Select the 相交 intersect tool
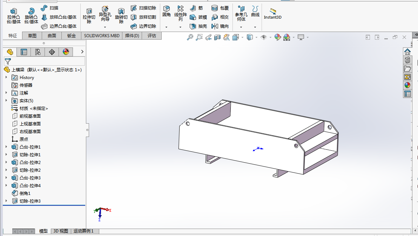Viewport: 418px width, 236px height. click(x=220, y=17)
